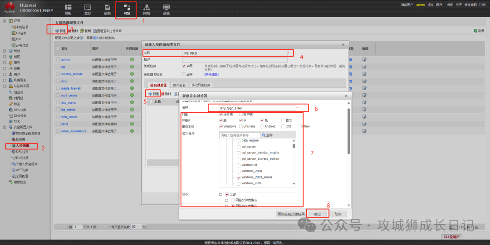
Task: Switch to the 协议异常检测 tab
Action: point(200,85)
